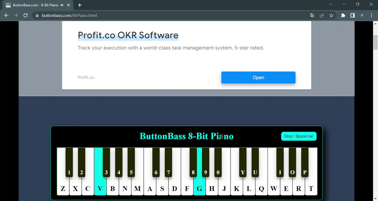Play the white F key
This screenshot has height=201, width=378.
tap(187, 189)
